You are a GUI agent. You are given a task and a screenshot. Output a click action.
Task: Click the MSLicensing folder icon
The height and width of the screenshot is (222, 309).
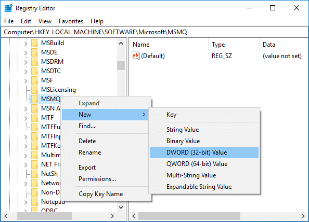34,90
